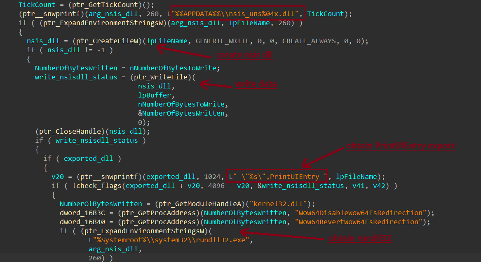Click the CREATE_ALWAYS constant
Screen dimensions: 481x262
[x=309, y=41]
